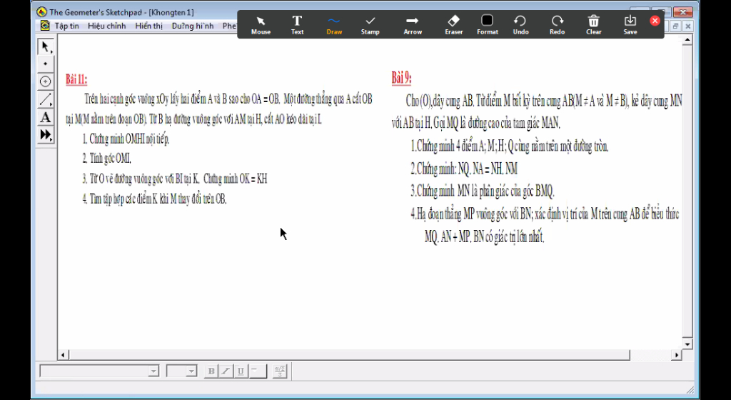Open the text color dropdown button
731x400 pixels.
[x=258, y=371]
